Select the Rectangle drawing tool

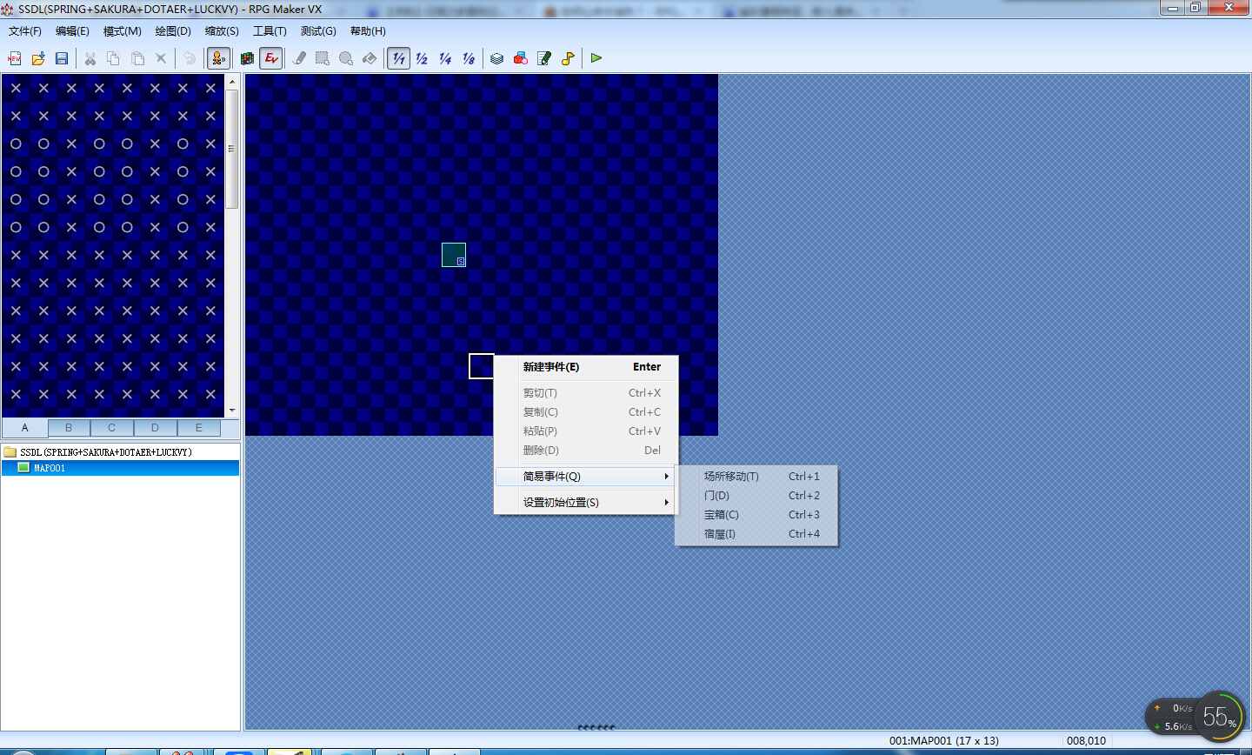click(323, 58)
